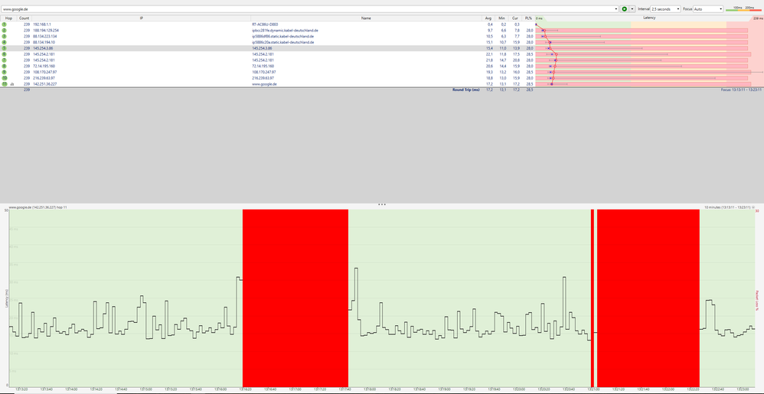Select the 216.239.63.97 IP cell
This screenshot has height=394, width=764.
44,78
